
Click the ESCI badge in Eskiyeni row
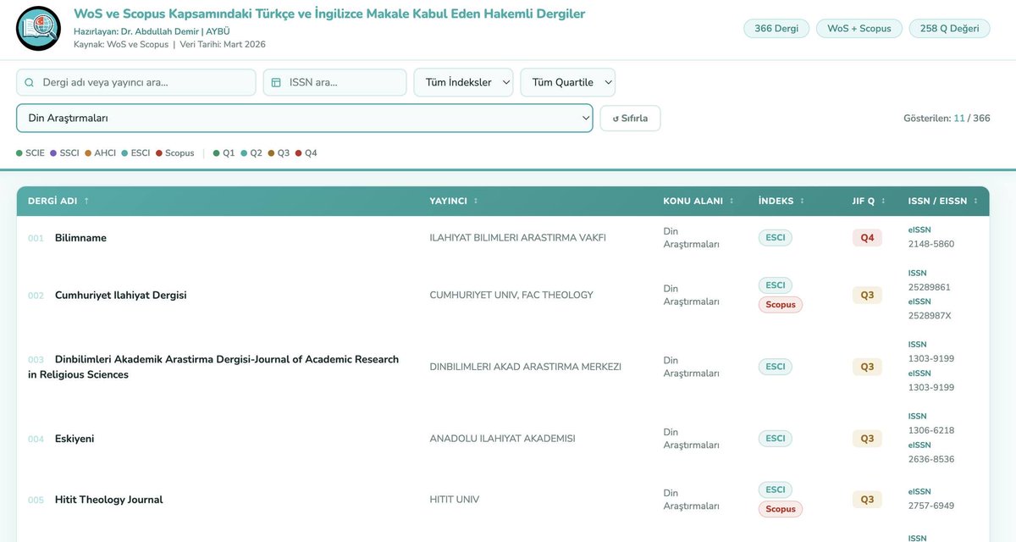775,439
